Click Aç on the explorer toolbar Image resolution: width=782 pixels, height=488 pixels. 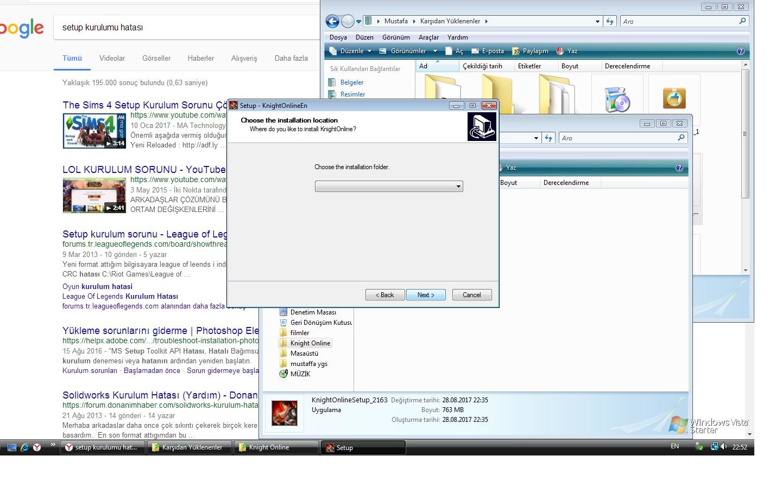click(454, 51)
